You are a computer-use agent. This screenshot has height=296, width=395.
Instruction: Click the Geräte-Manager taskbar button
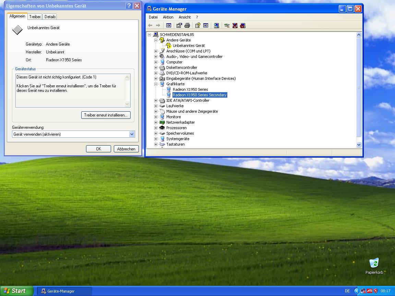point(64,291)
